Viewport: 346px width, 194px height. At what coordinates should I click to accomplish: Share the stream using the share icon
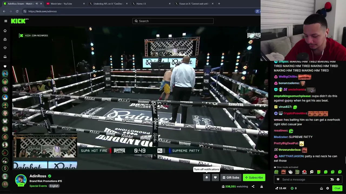tap(253, 186)
